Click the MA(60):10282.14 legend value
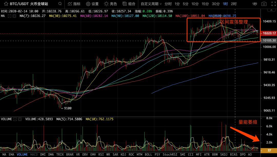 tap(94, 16)
